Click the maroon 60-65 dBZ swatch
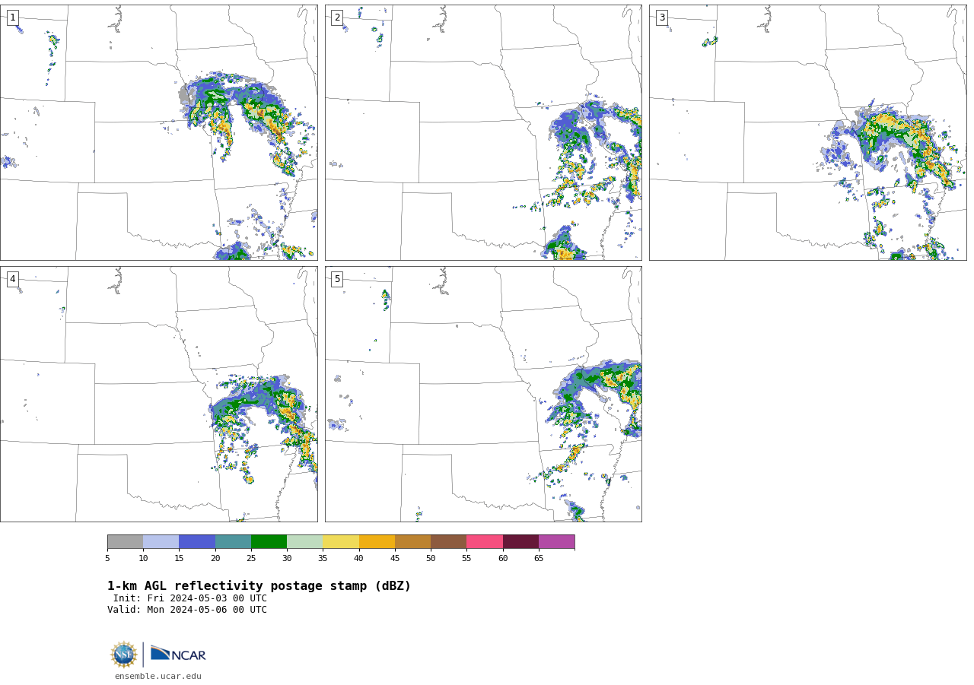Image resolution: width=974 pixels, height=685 pixels. [520, 541]
